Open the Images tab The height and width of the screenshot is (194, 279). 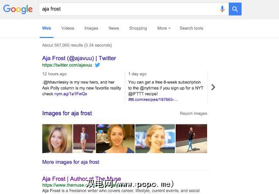(x=91, y=28)
